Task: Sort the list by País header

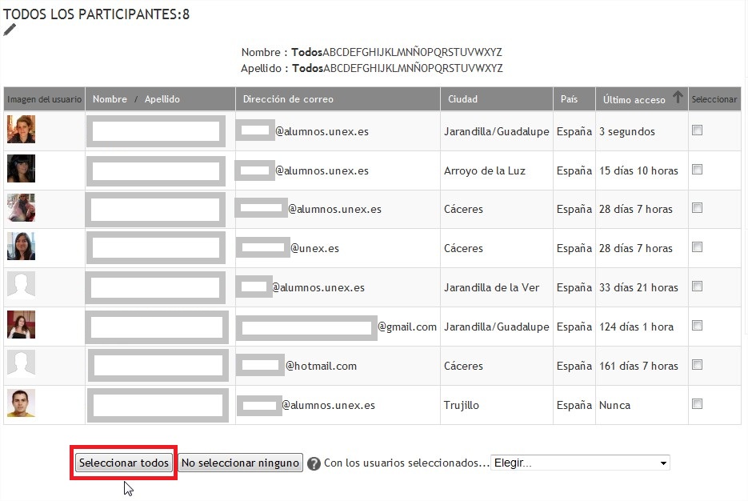Action: click(569, 99)
